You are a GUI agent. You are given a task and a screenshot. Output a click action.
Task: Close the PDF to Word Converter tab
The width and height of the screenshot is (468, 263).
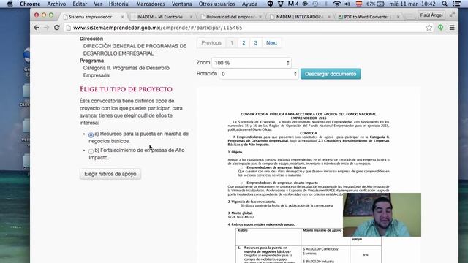(398, 17)
